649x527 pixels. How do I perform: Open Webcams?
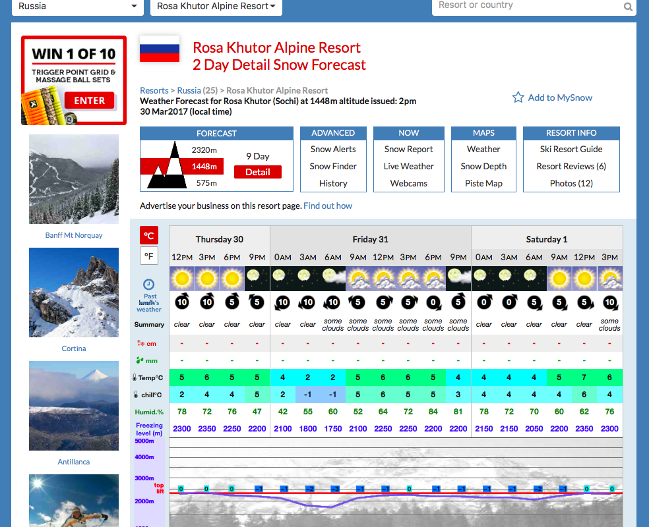(408, 184)
